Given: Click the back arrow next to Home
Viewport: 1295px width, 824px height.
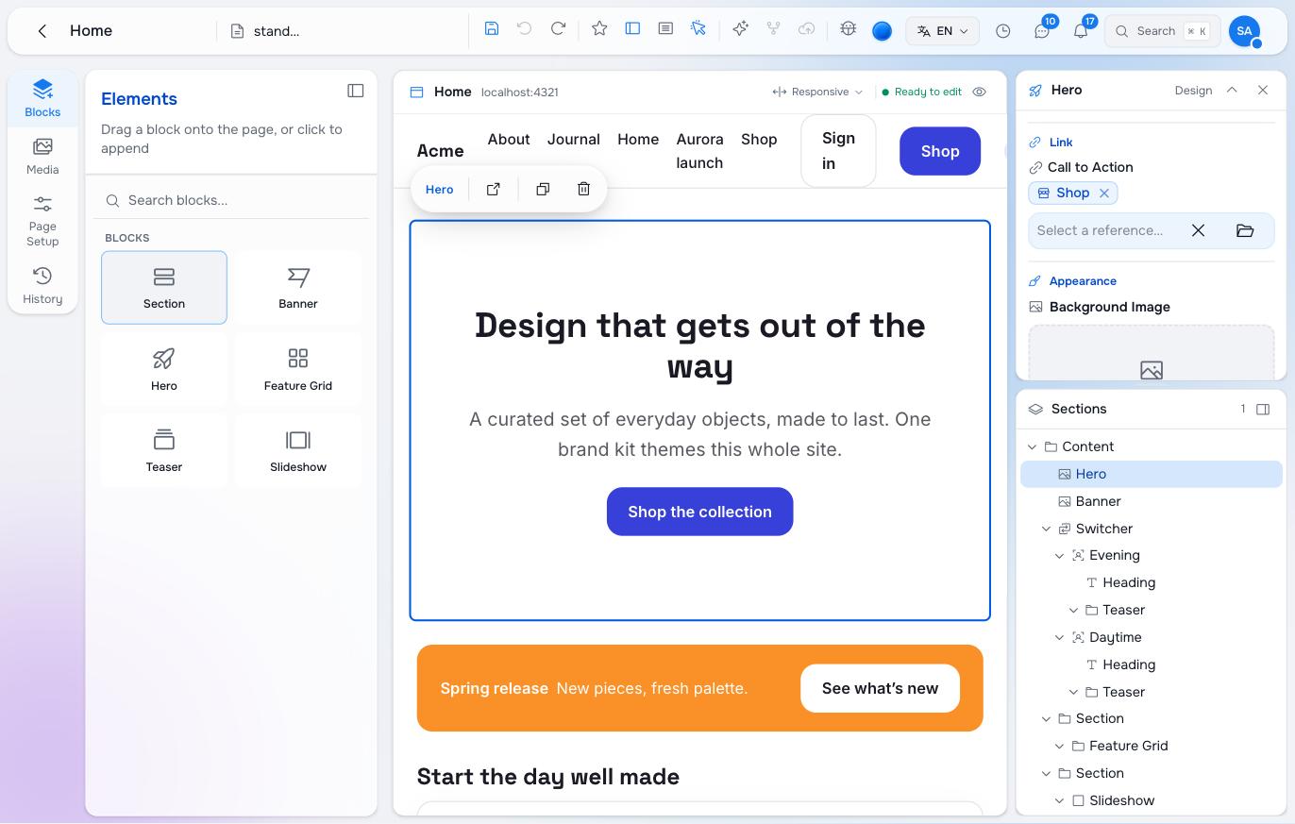Looking at the screenshot, I should (x=42, y=31).
